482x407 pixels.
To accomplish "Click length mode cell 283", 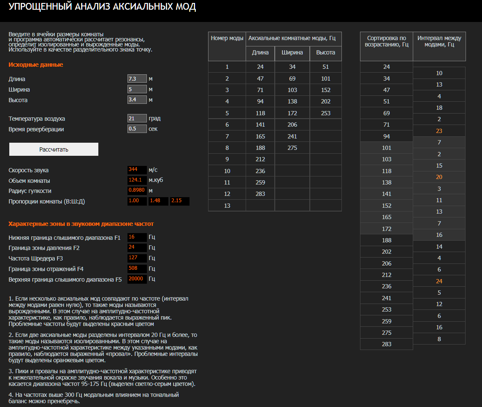I will [260, 194].
